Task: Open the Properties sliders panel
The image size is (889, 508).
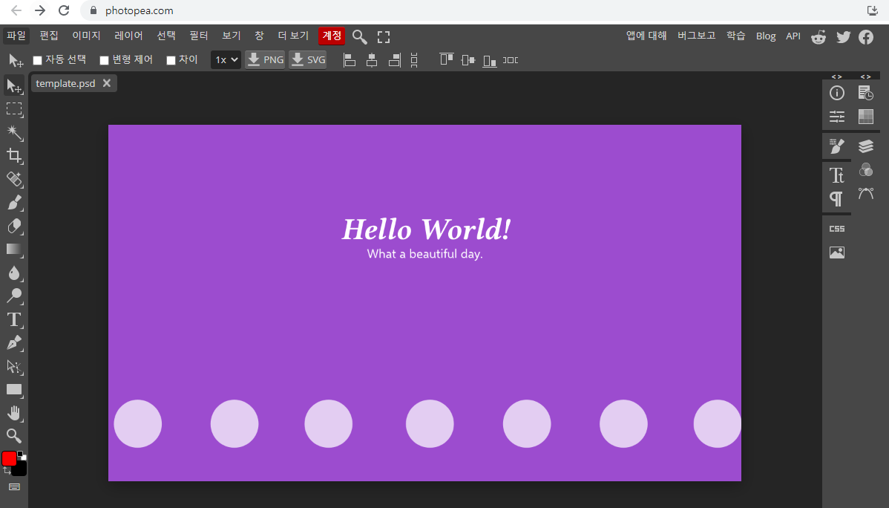Action: pos(837,117)
